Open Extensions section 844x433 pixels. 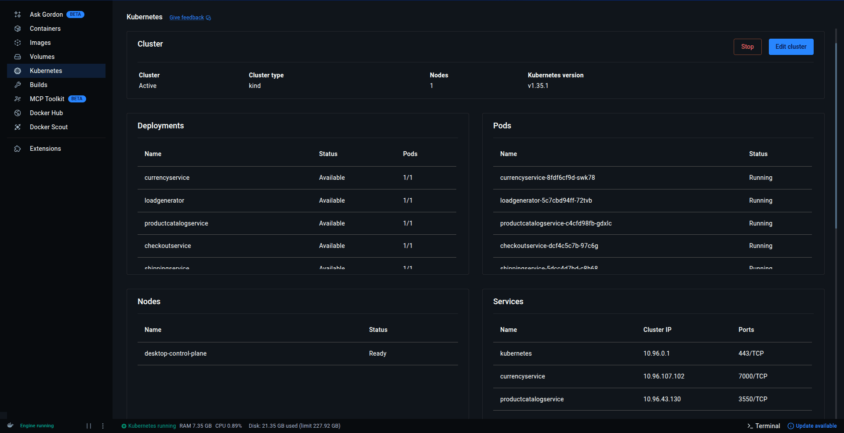coord(56,149)
